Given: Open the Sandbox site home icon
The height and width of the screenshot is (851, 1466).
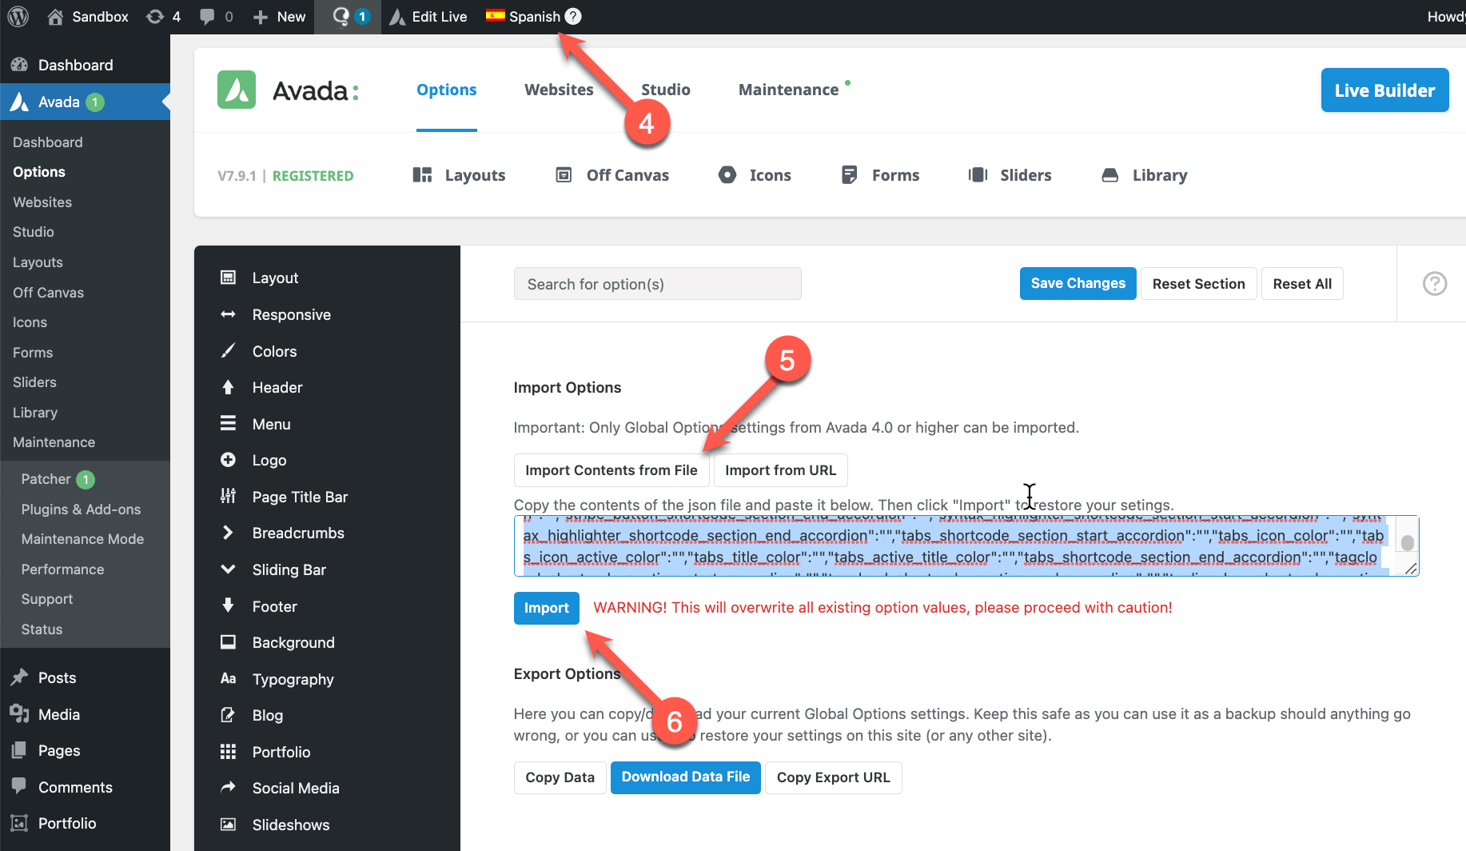Looking at the screenshot, I should pos(55,16).
